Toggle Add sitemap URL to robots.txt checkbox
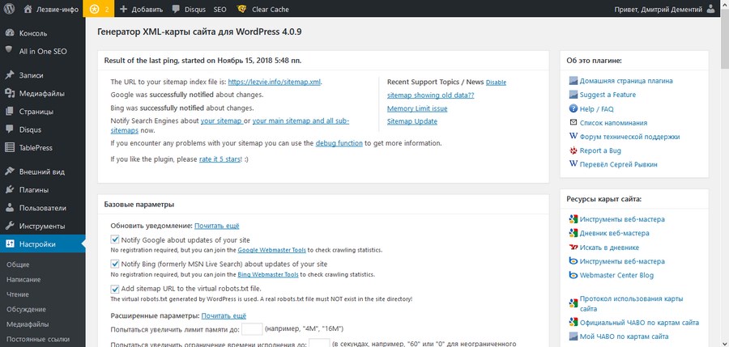This screenshot has width=729, height=347. (115, 289)
